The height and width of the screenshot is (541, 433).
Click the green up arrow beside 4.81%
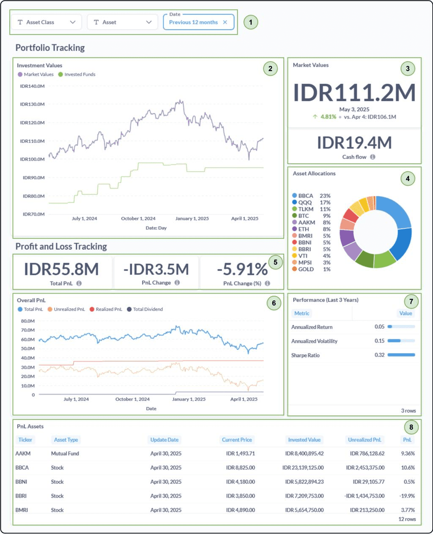click(315, 117)
